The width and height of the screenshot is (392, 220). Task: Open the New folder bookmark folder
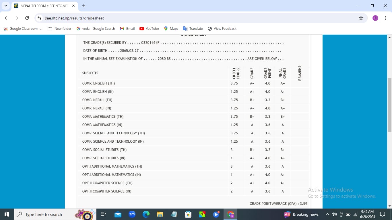(x=59, y=29)
